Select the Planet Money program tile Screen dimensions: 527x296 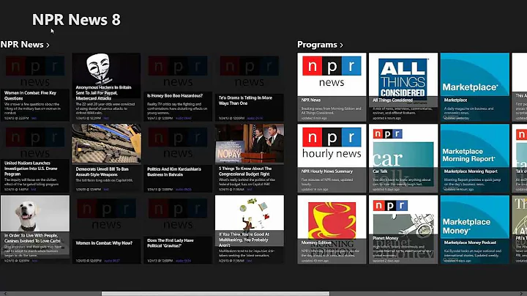point(403,229)
